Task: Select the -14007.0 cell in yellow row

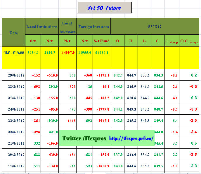Action: (x=67, y=53)
